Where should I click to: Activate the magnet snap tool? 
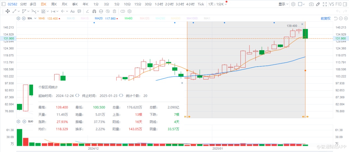pos(94,11)
